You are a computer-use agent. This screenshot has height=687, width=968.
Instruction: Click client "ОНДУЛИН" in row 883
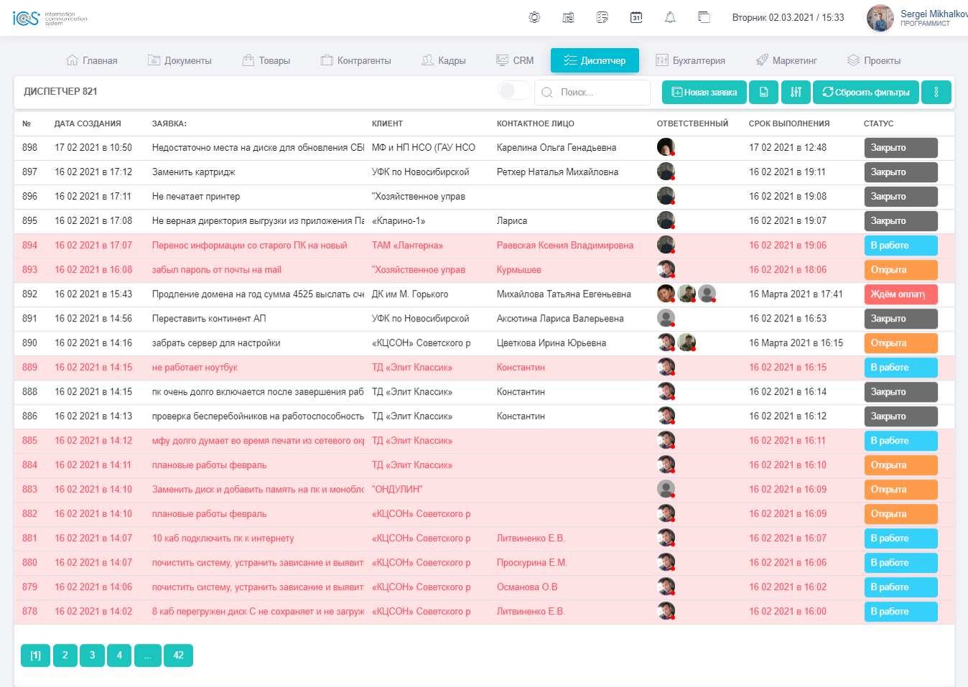tap(397, 489)
